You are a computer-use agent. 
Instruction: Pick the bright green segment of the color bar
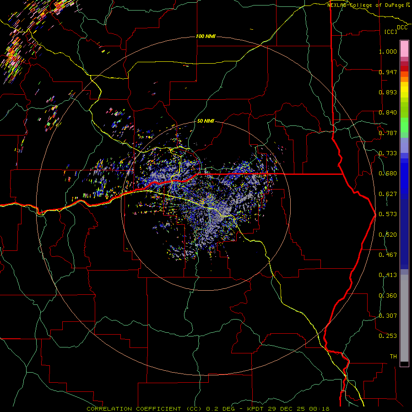tap(404, 125)
